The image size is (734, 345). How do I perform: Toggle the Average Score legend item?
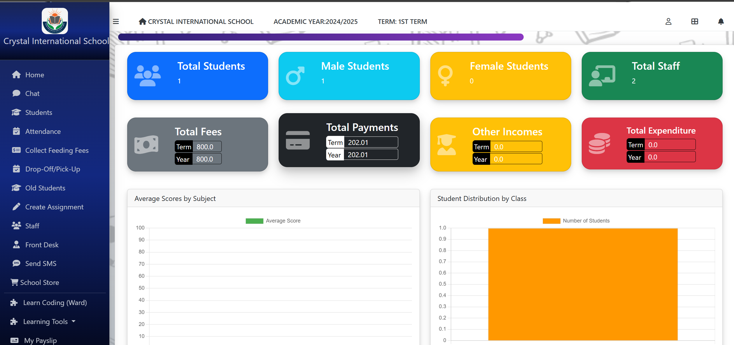click(x=273, y=221)
